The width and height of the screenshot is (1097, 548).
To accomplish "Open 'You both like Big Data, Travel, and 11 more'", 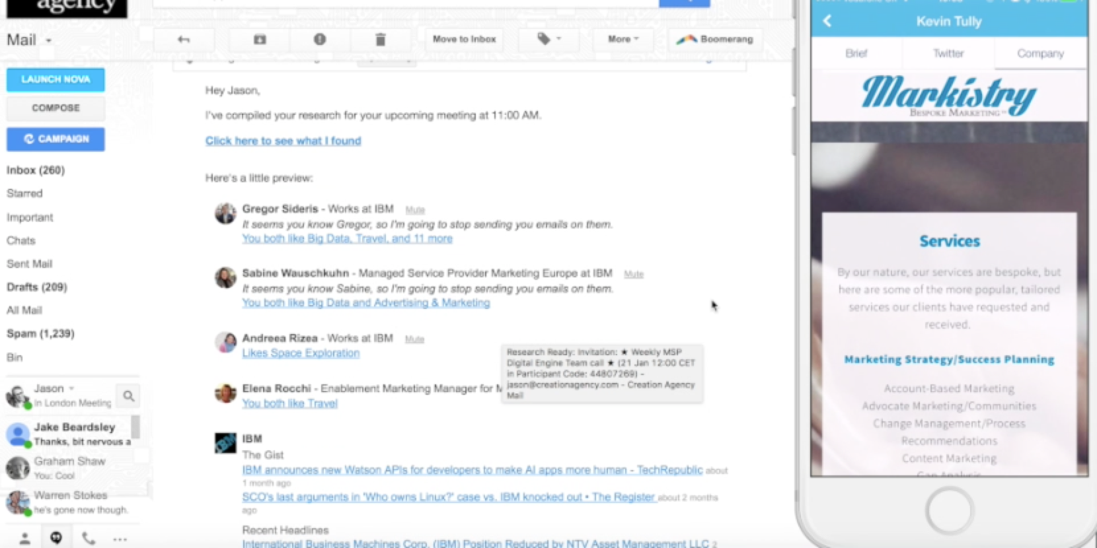I will coord(348,238).
